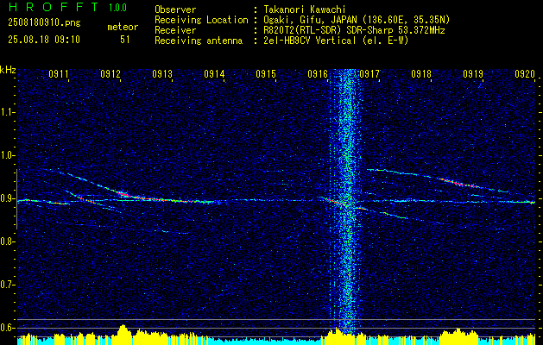Click the meteor label
The height and width of the screenshot is (345, 543).
[123, 28]
